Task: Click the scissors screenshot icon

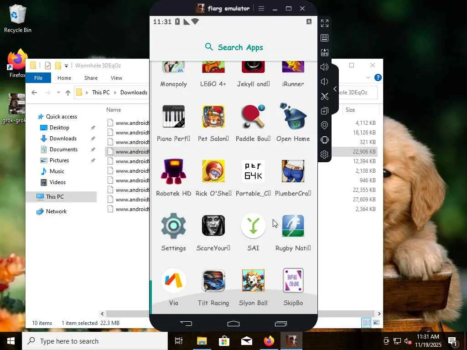Action: (x=325, y=96)
